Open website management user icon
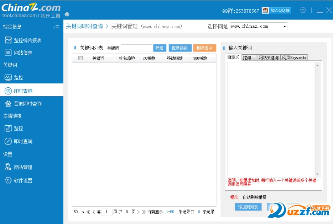 click(x=8, y=167)
